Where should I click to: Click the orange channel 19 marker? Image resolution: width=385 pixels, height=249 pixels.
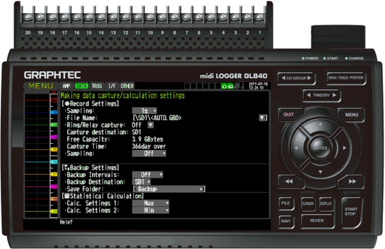click(54, 199)
